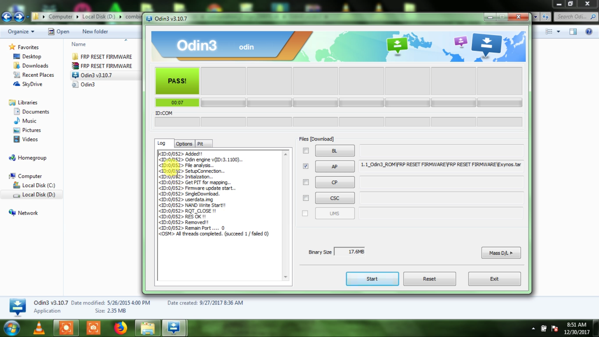Click the green PASS! status box
The image size is (599, 337).
pos(177,81)
